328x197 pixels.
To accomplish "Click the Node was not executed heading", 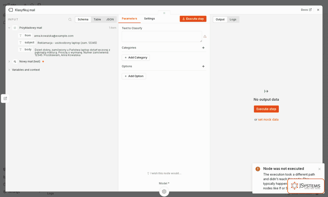I will pos(283,169).
